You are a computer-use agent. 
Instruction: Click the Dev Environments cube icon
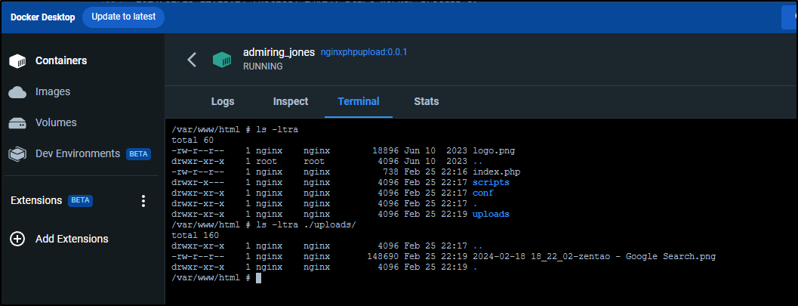[x=17, y=154]
